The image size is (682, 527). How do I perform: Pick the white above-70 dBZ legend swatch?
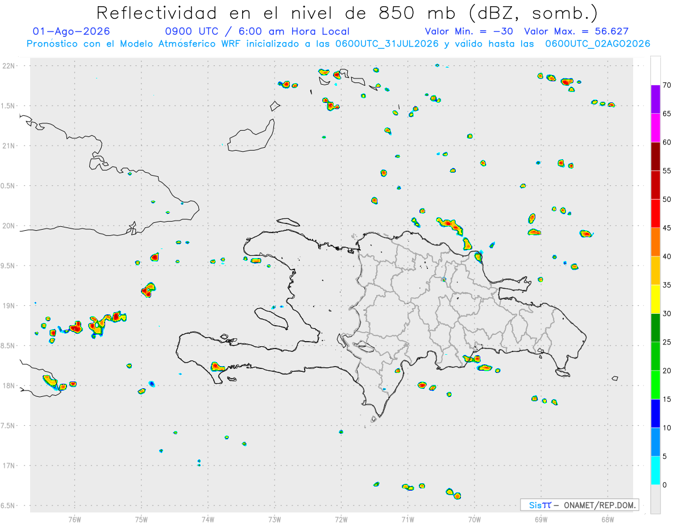click(655, 71)
